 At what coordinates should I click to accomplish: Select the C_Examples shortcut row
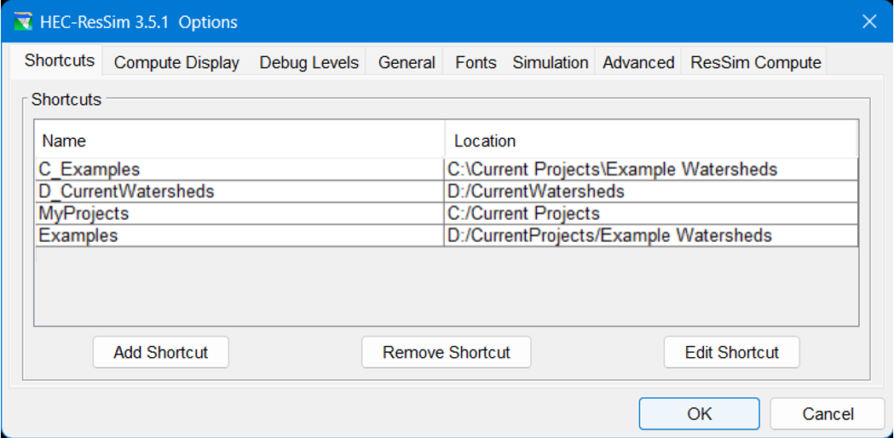pos(239,170)
